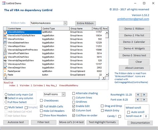Launch Demo-2 File list
Viewport: 158px width, 130px height.
(x=134, y=35)
